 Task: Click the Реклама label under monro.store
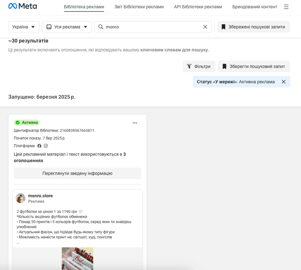(36, 201)
